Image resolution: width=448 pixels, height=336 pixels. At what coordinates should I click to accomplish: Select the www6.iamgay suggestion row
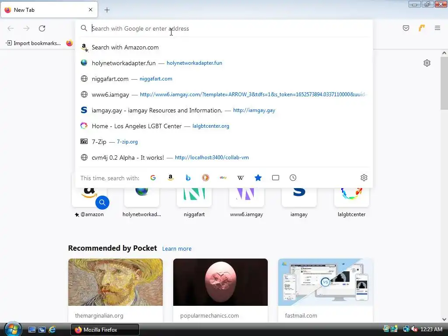pyautogui.click(x=224, y=94)
